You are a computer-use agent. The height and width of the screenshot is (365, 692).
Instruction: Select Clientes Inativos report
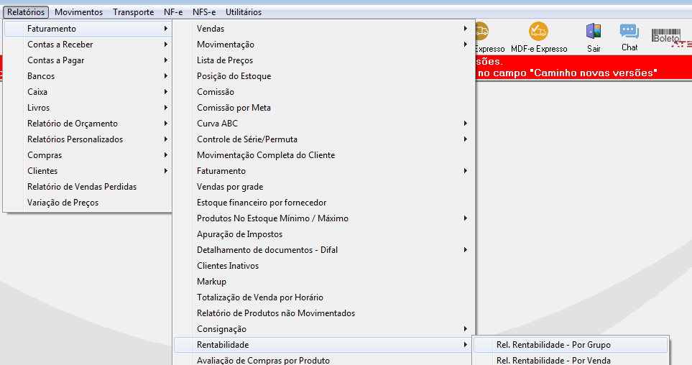coord(324,266)
